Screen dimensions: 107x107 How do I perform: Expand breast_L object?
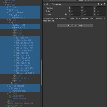[8, 7]
